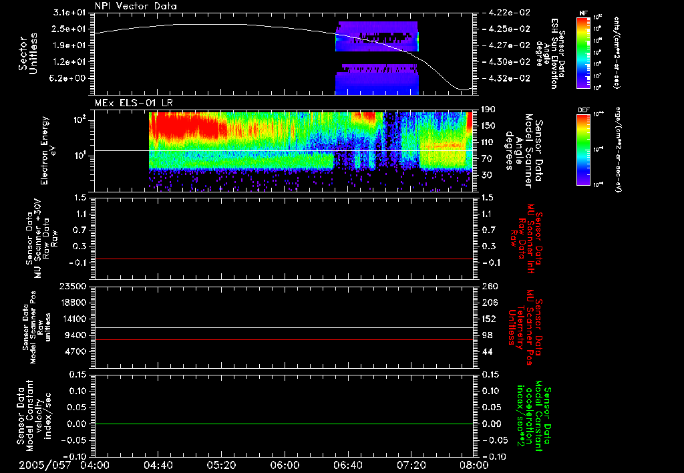Click the green 'Model Constant acceleration' title
This screenshot has height=473, width=684.
[x=534, y=416]
